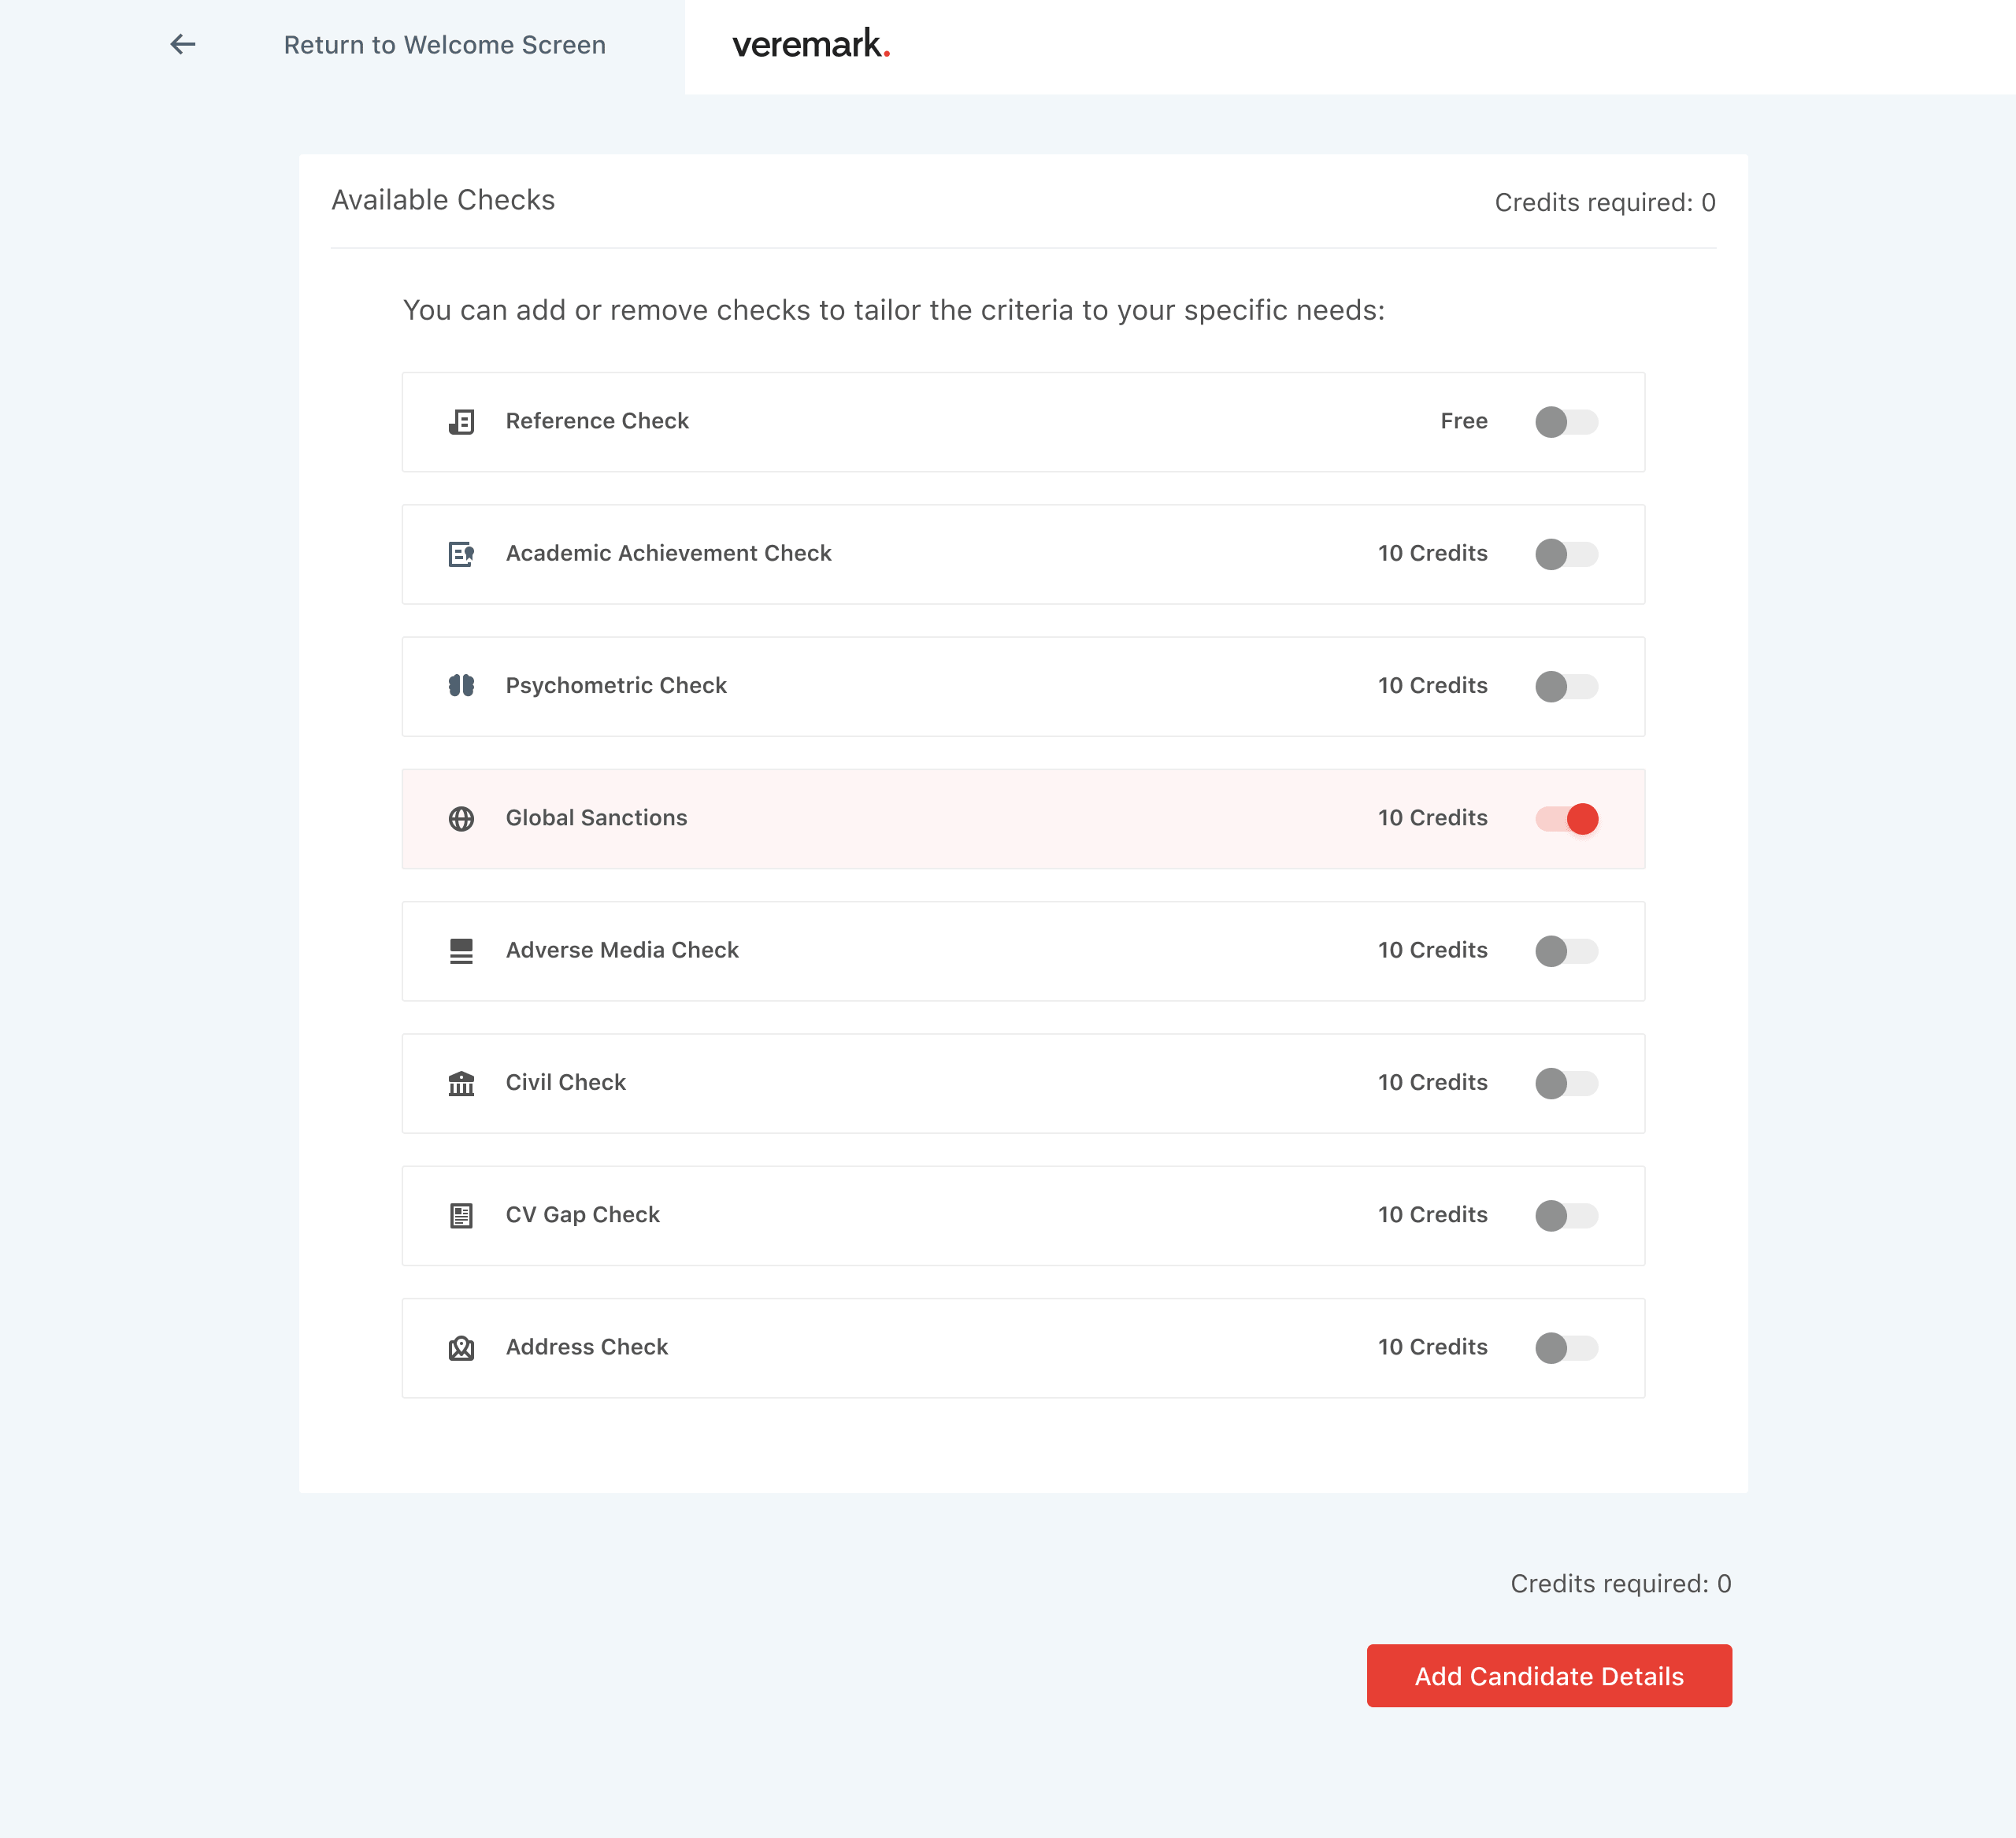Screen dimensions: 2016x1838
Task: Click the veremark logo
Action: [811, 44]
